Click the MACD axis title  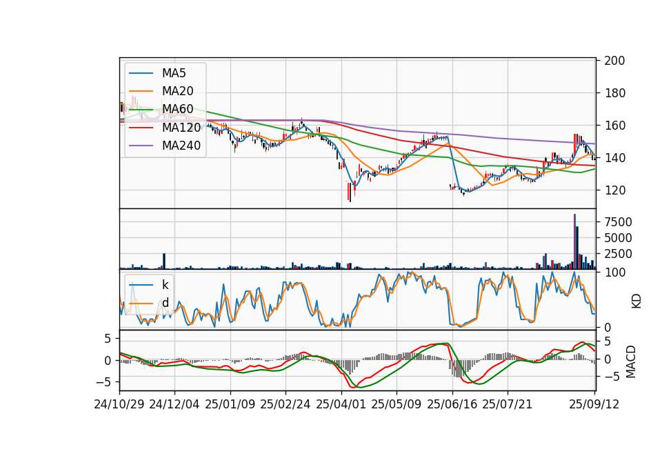click(x=631, y=361)
